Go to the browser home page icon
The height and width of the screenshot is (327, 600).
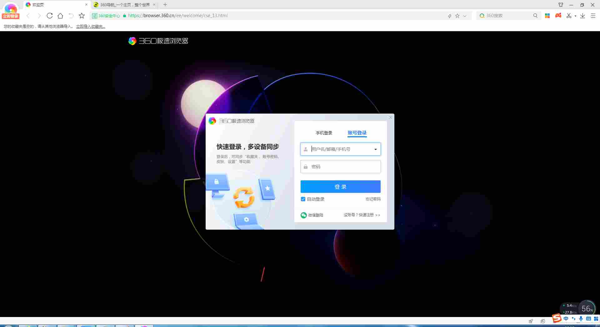[60, 16]
